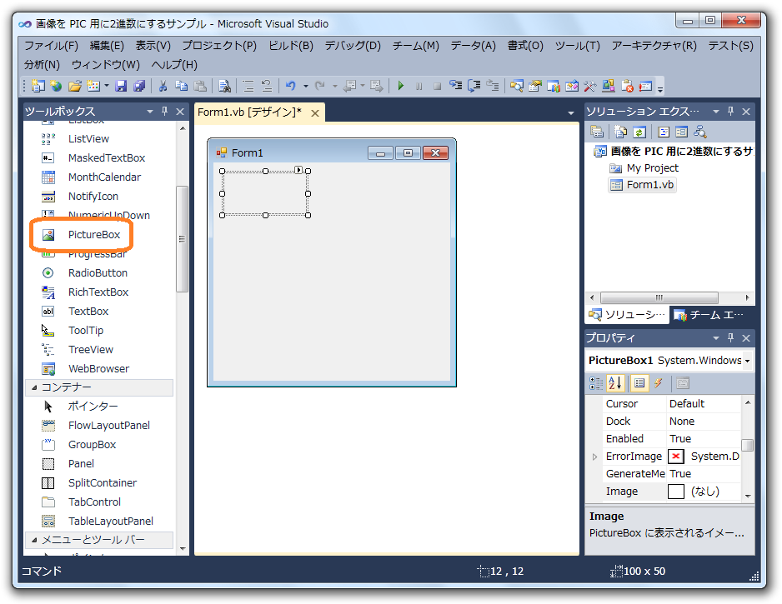Switch properties to categorized view
This screenshot has width=782, height=604.
point(596,382)
